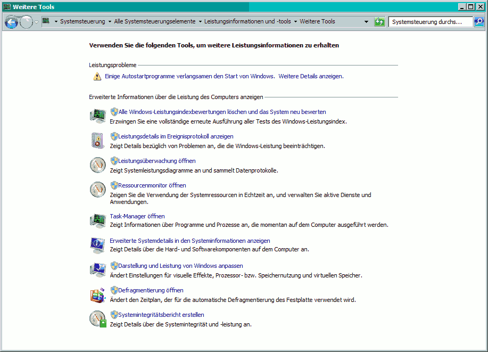Click the green refresh button
This screenshot has width=488, height=352.
pyautogui.click(x=379, y=21)
